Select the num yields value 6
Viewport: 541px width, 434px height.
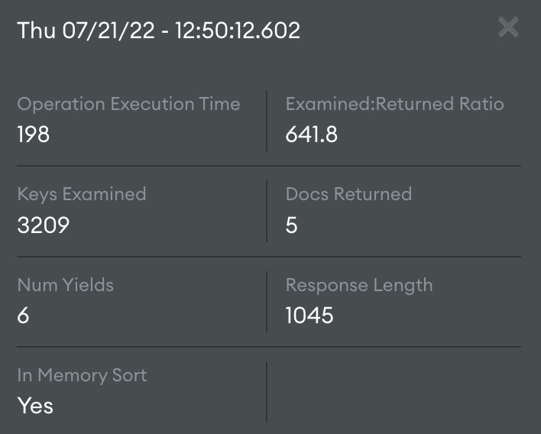[x=24, y=315]
